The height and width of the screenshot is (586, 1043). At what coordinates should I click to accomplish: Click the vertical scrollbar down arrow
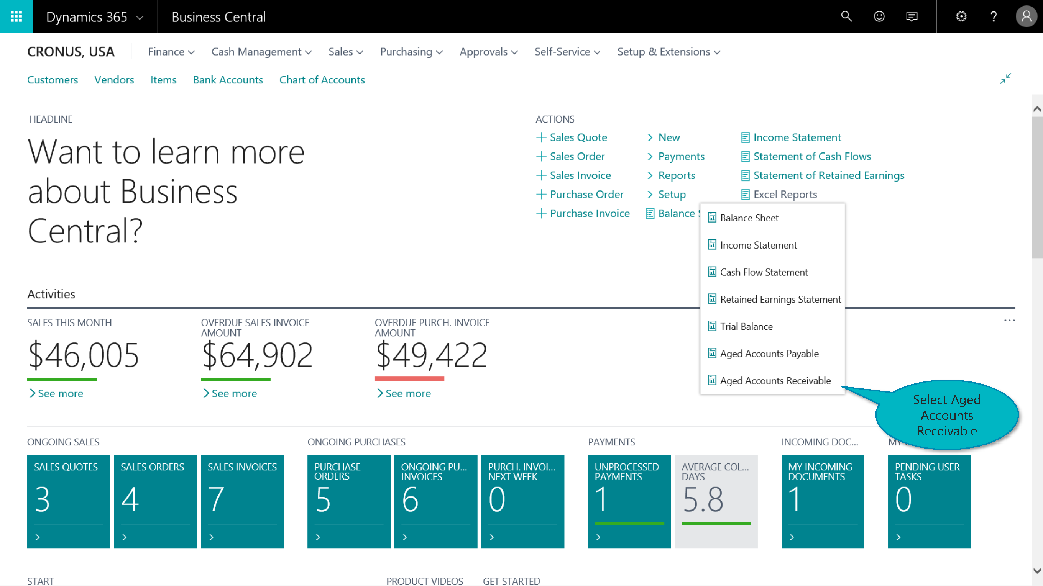tap(1037, 571)
